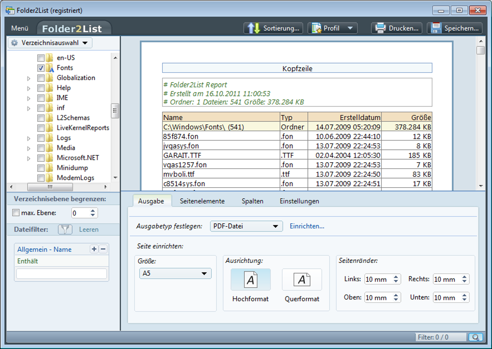The width and height of the screenshot is (492, 349).
Task: Click the Sortierung toolbar icon
Action: click(x=254, y=28)
